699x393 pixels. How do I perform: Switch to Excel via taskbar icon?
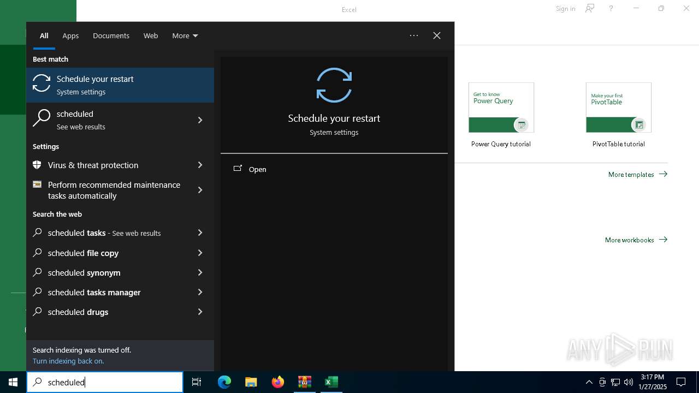click(x=331, y=382)
